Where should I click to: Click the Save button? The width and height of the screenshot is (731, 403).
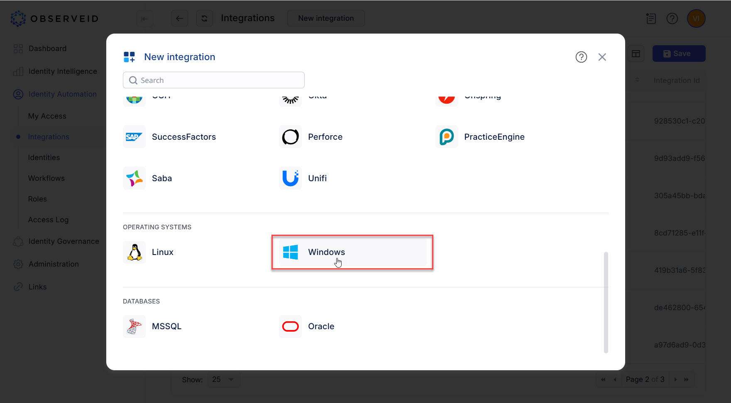[x=678, y=53]
